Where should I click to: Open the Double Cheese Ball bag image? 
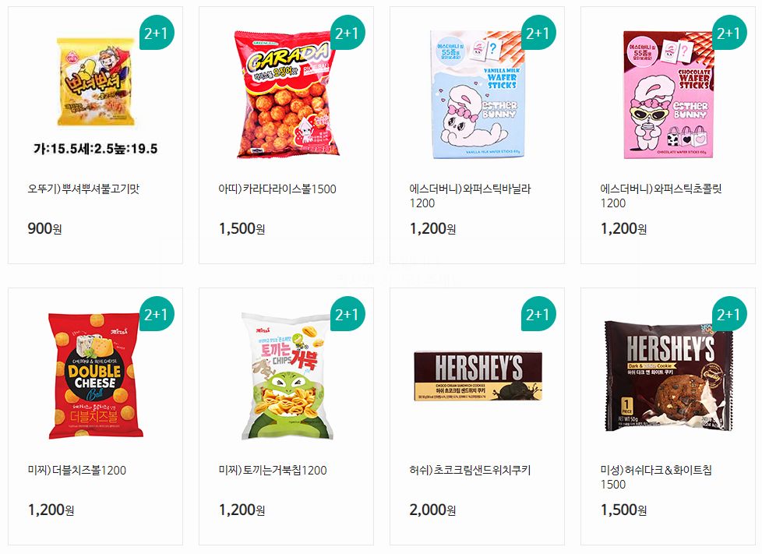[95, 376]
